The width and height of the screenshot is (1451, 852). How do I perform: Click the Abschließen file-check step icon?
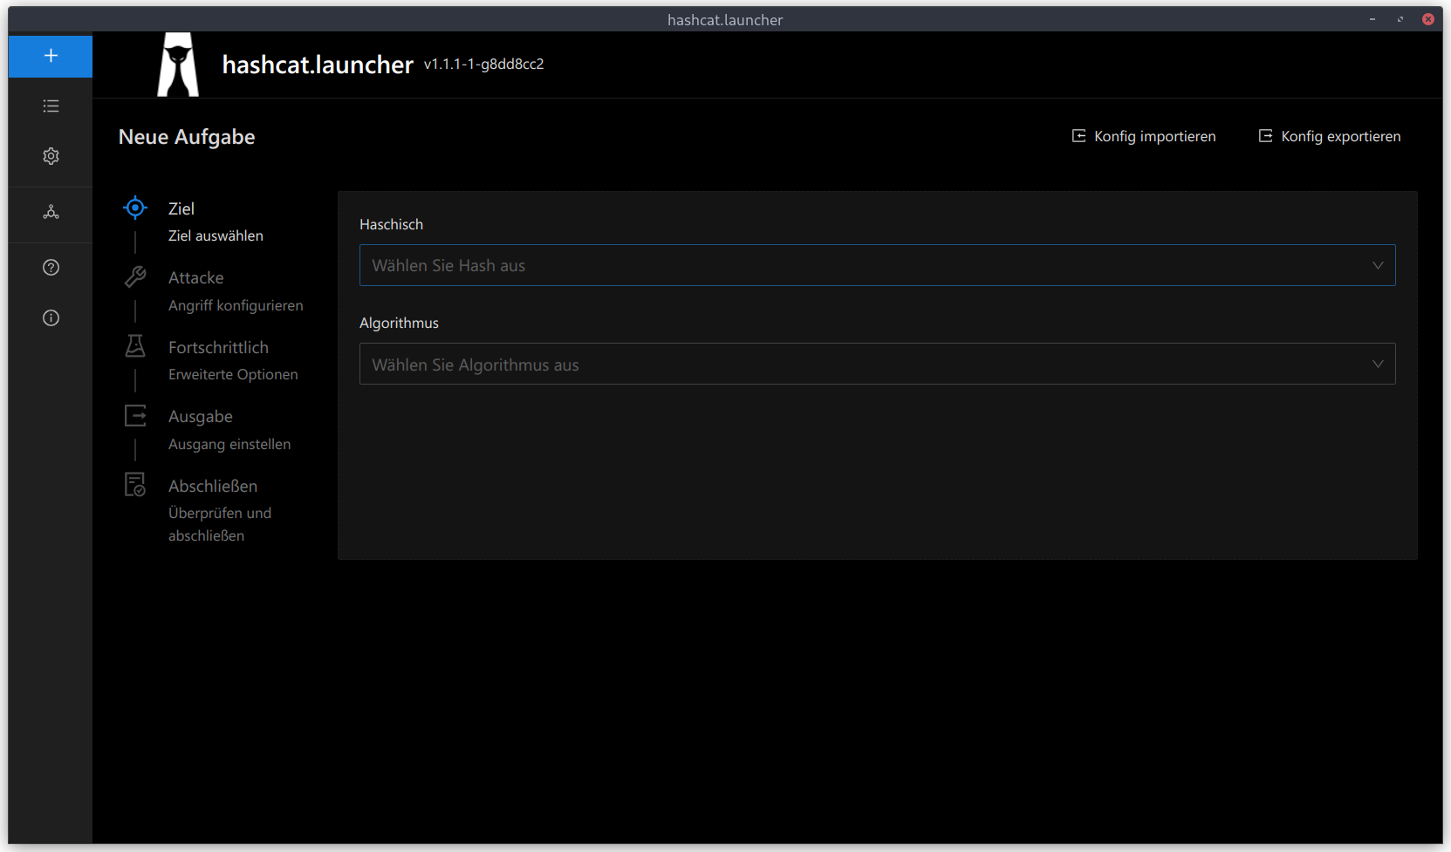[x=135, y=485]
